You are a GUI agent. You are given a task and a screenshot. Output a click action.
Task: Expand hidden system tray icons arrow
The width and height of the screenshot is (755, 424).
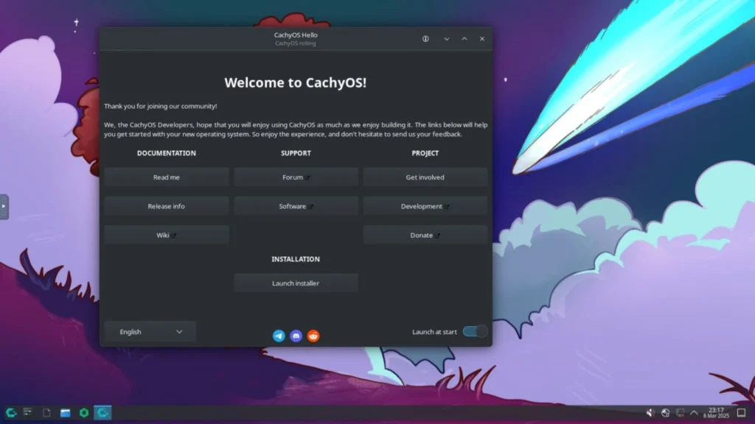coord(694,412)
